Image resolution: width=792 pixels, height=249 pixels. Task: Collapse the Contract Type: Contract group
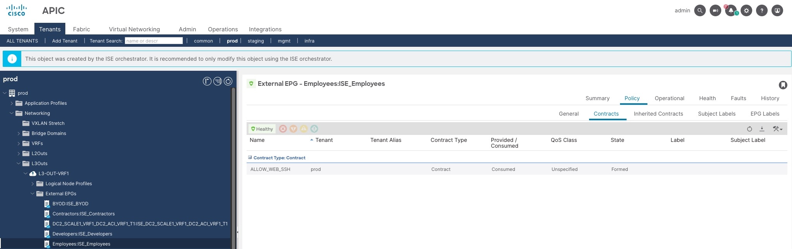coord(250,157)
